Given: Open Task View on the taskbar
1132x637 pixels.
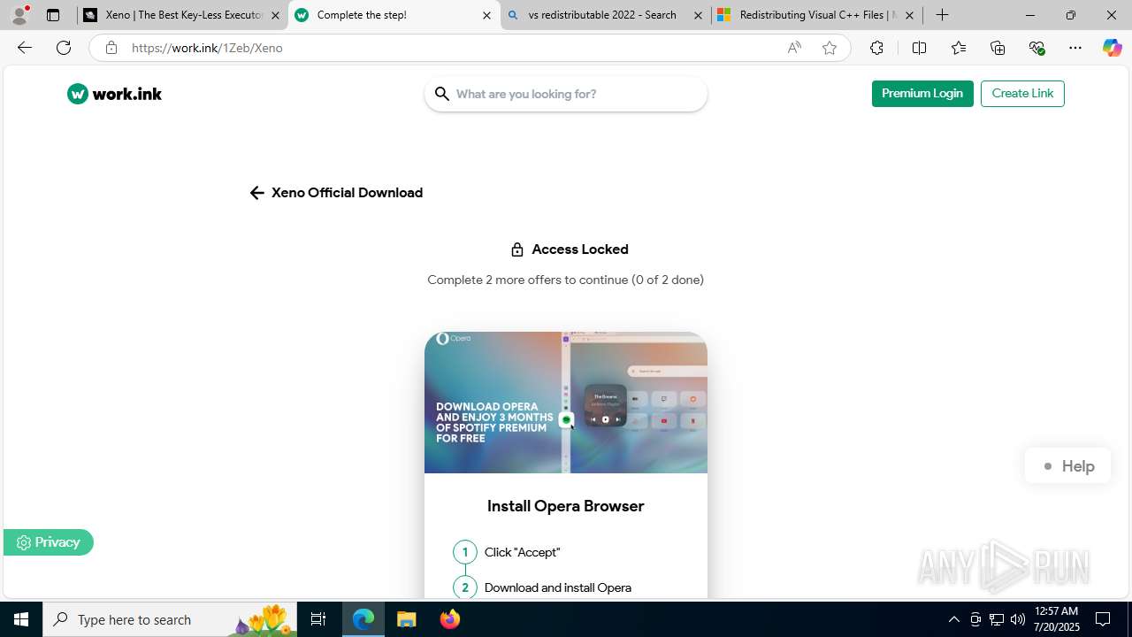Looking at the screenshot, I should 318,619.
